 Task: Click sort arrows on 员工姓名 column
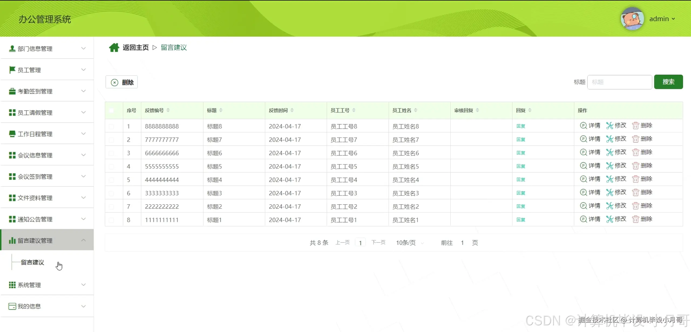[x=415, y=110]
